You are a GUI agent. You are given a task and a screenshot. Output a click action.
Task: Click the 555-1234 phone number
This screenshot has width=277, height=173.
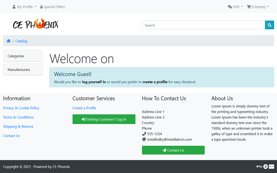pyautogui.click(x=154, y=134)
